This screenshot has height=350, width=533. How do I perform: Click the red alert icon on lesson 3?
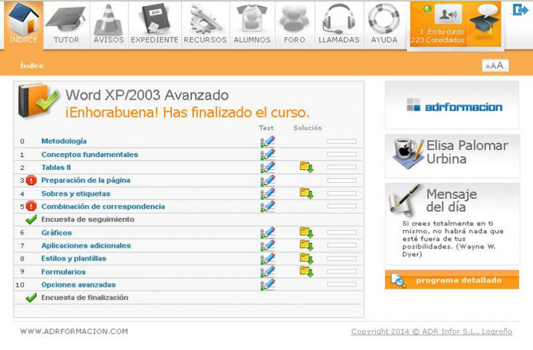pyautogui.click(x=32, y=181)
